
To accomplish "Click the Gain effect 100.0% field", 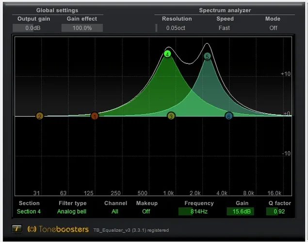I will (x=81, y=28).
